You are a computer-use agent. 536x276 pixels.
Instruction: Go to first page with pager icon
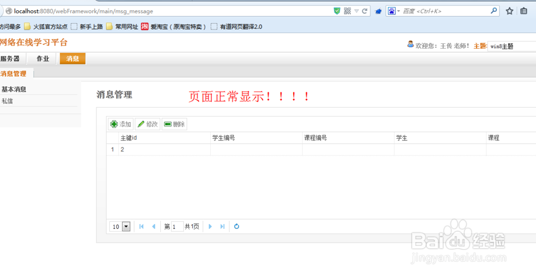[142, 227]
